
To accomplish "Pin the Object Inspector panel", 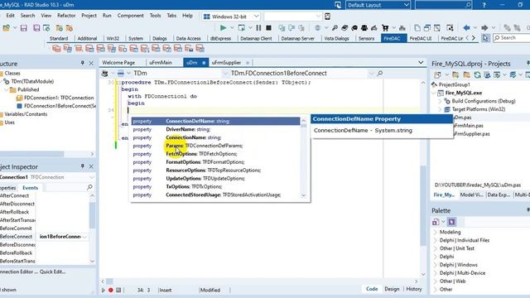I will pyautogui.click(x=82, y=166).
